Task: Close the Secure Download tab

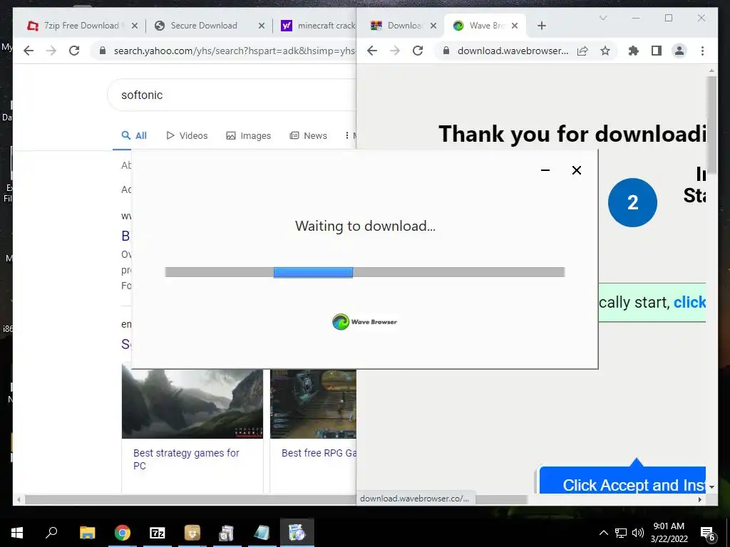Action: (262, 26)
